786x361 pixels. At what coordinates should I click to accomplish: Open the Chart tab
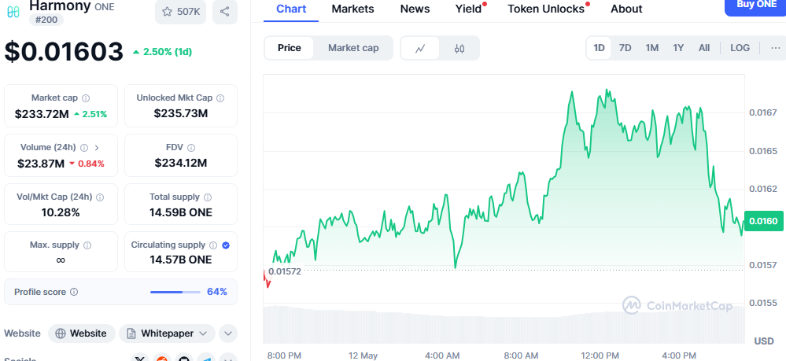pos(291,9)
